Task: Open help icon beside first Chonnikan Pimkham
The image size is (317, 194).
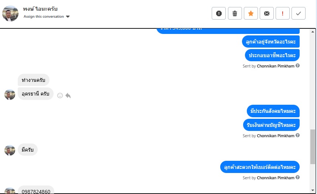Action: 297,66
